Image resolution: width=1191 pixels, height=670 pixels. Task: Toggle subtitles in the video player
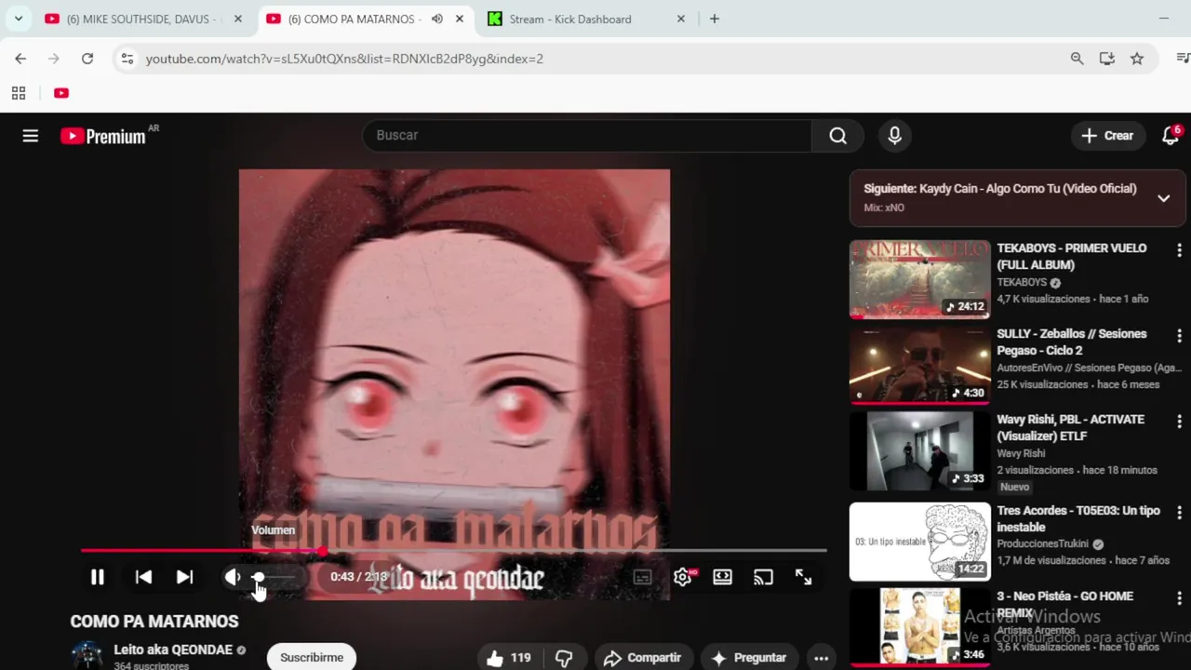pos(642,577)
